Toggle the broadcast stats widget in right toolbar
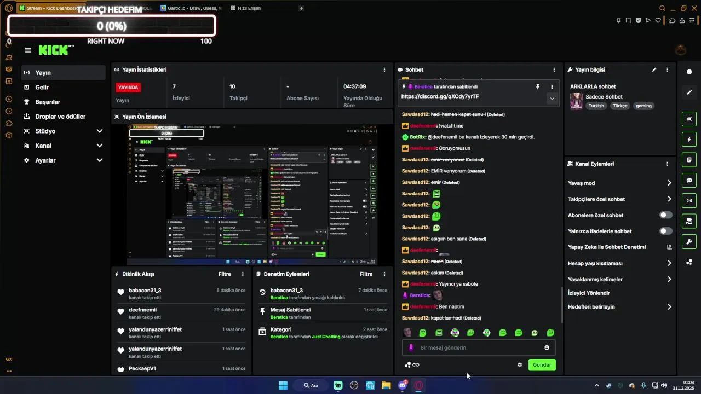 tap(689, 201)
